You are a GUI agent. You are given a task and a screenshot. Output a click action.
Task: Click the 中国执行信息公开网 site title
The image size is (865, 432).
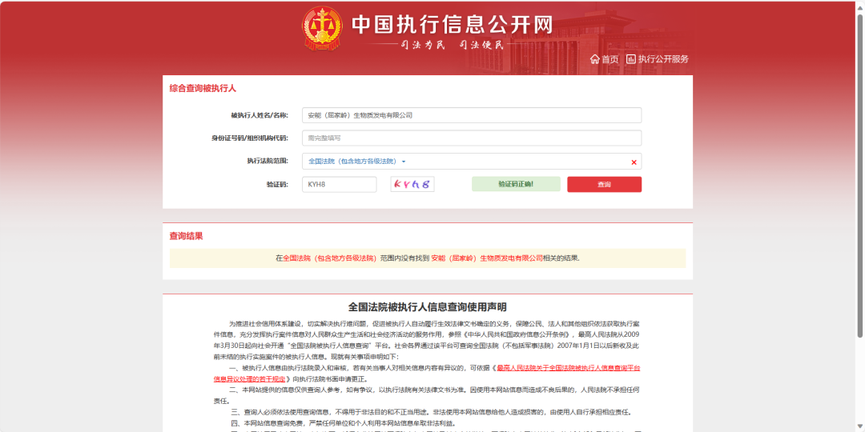point(453,24)
